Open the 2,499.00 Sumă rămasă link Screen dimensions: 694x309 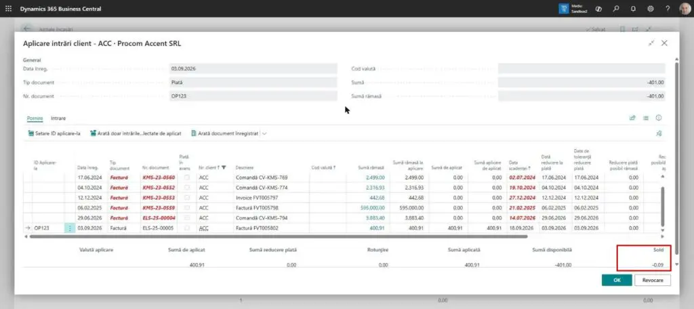375,178
